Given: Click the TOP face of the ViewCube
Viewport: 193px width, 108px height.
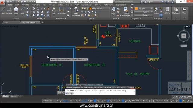Looking at the screenshot, I should [184, 36].
